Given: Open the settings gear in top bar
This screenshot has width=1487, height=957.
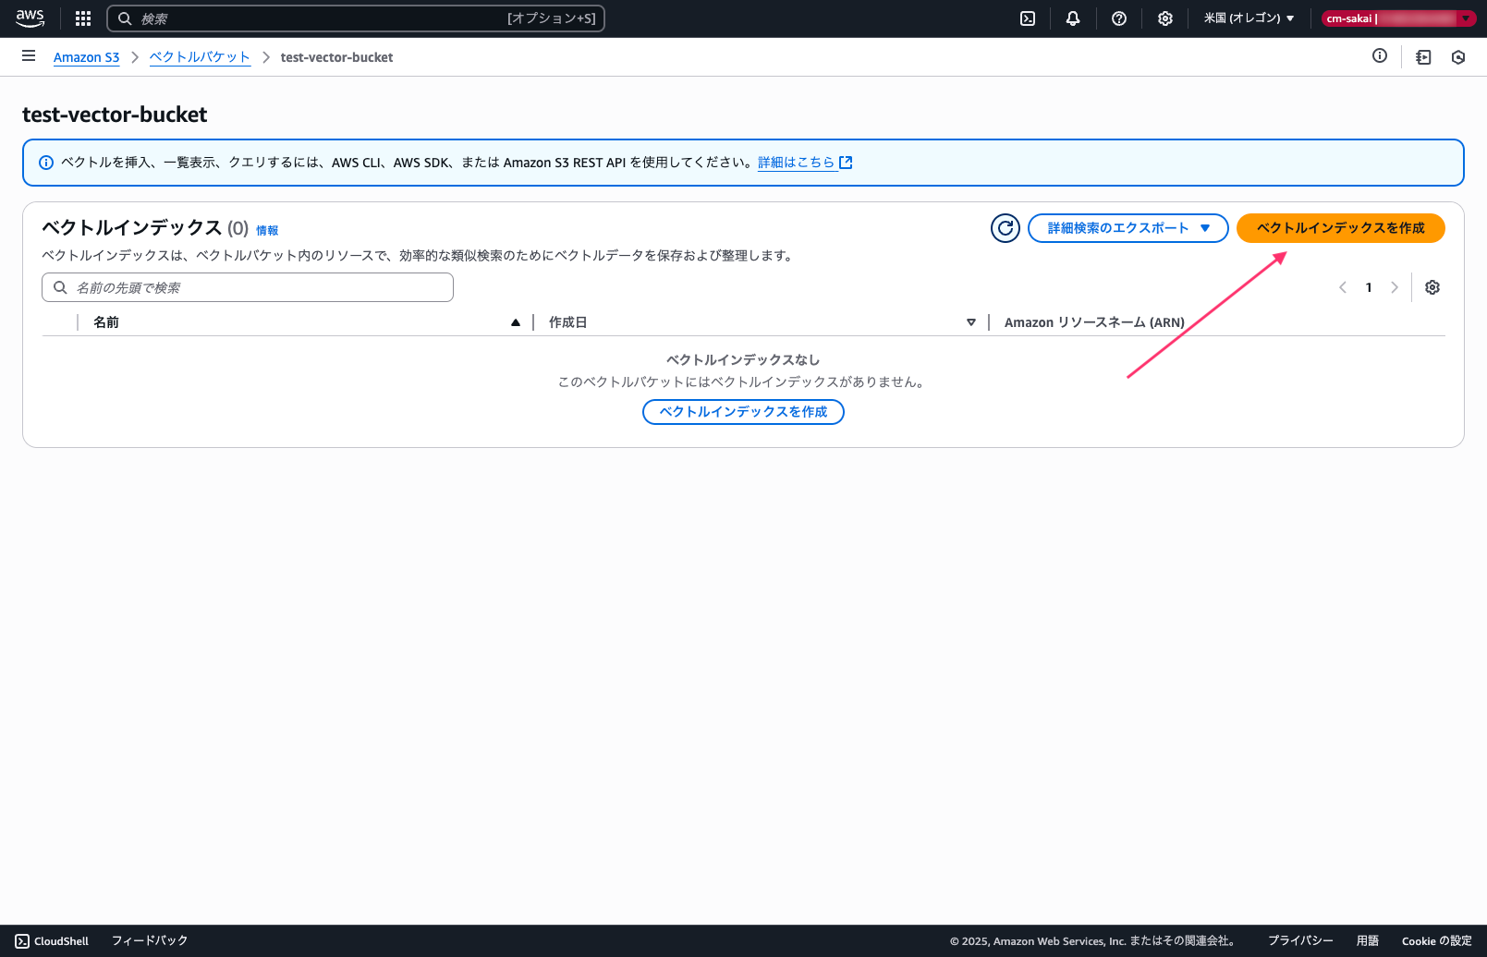Looking at the screenshot, I should (1165, 18).
